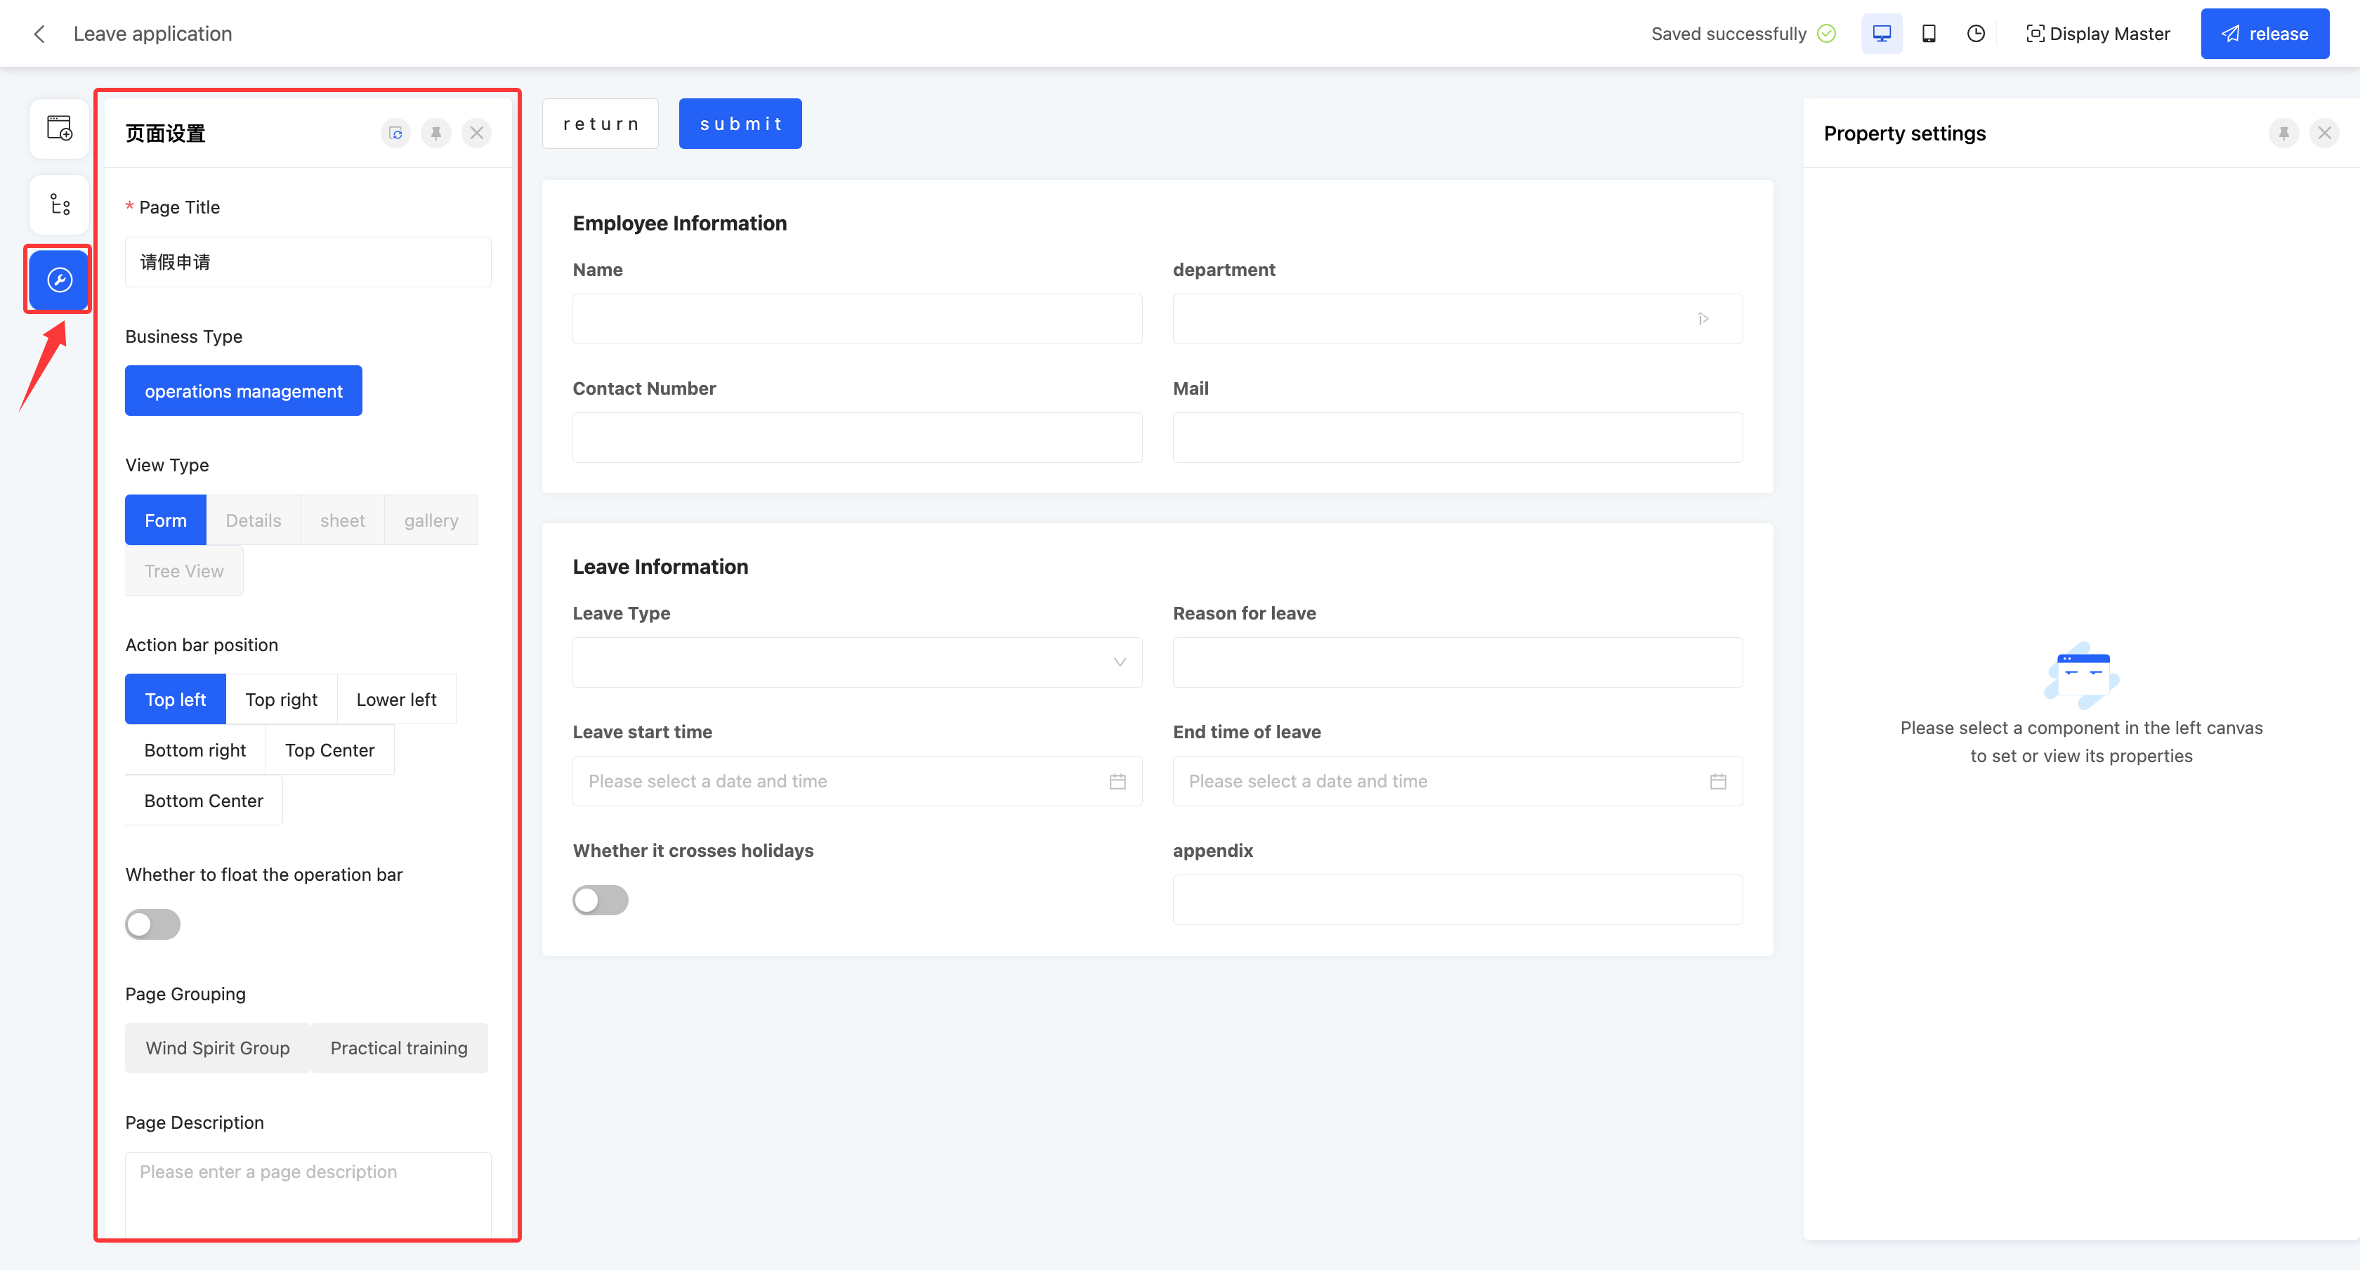Open the Leave start time date picker
This screenshot has height=1270, width=2360.
857,782
